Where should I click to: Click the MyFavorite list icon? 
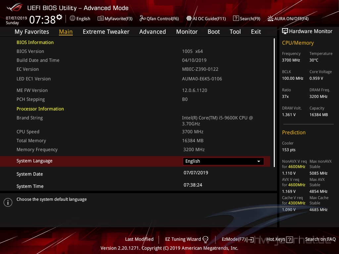tap(101, 19)
